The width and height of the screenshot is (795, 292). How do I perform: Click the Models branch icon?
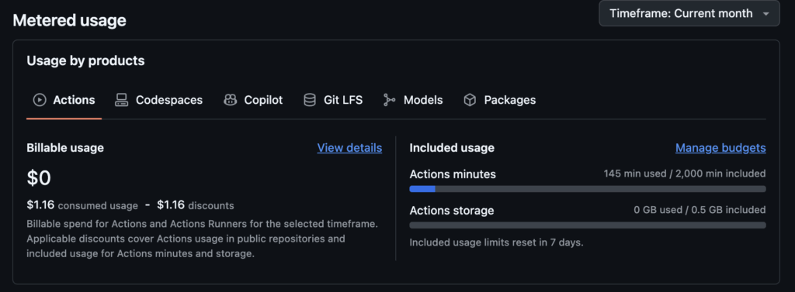pos(390,100)
